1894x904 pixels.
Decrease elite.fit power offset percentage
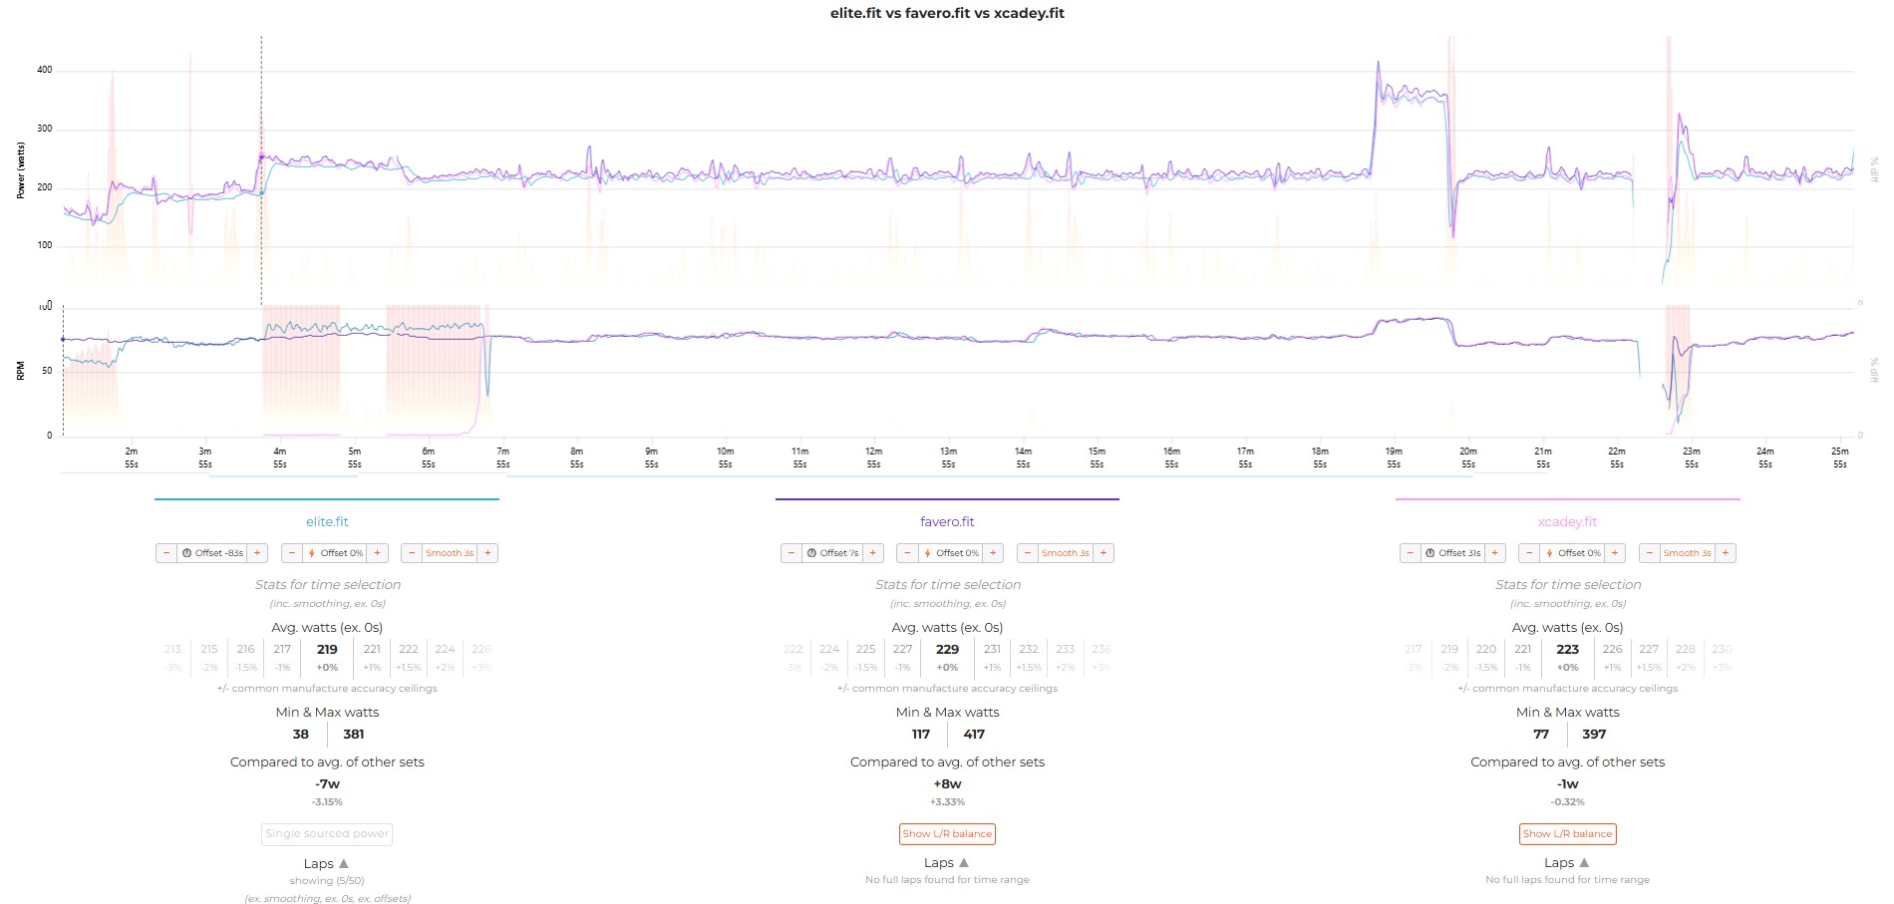tap(292, 553)
